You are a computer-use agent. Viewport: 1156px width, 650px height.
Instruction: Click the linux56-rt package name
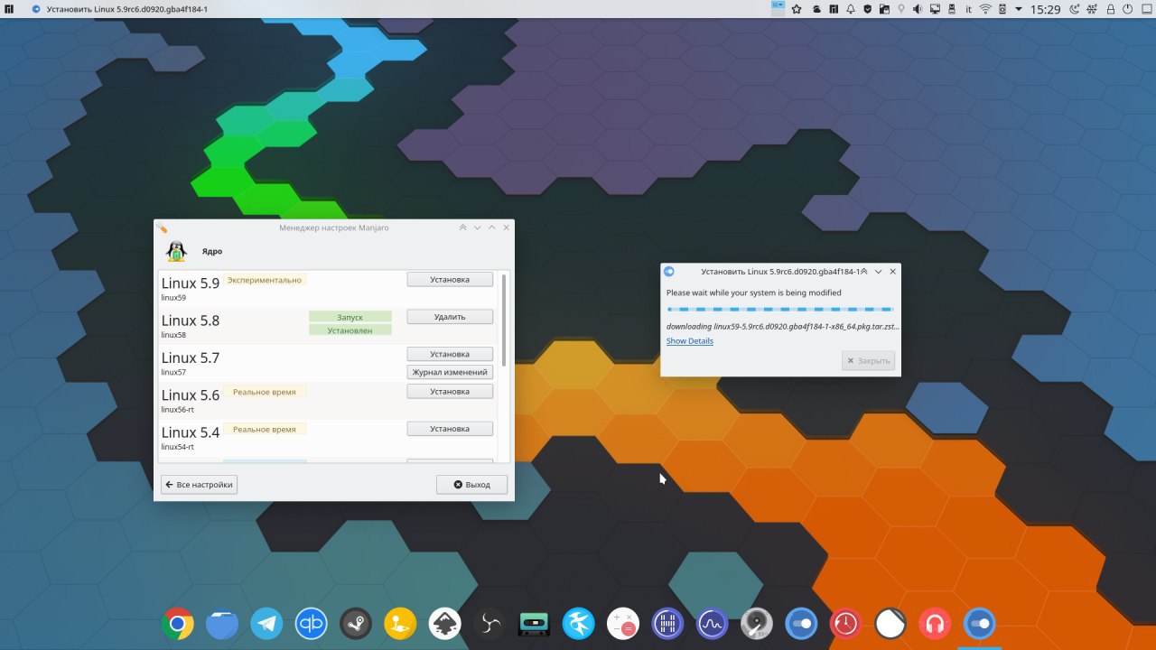(178, 409)
